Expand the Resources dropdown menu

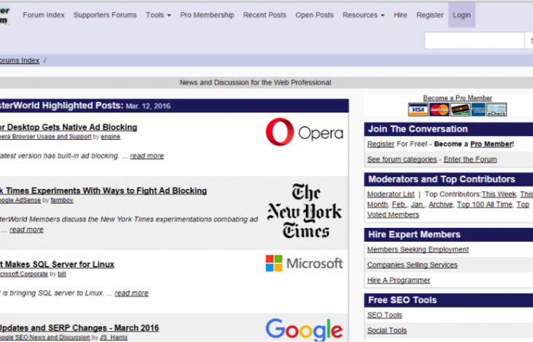coord(363,15)
